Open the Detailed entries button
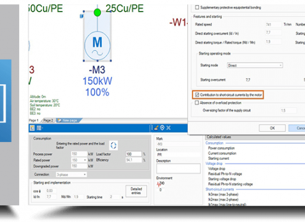 (136, 191)
